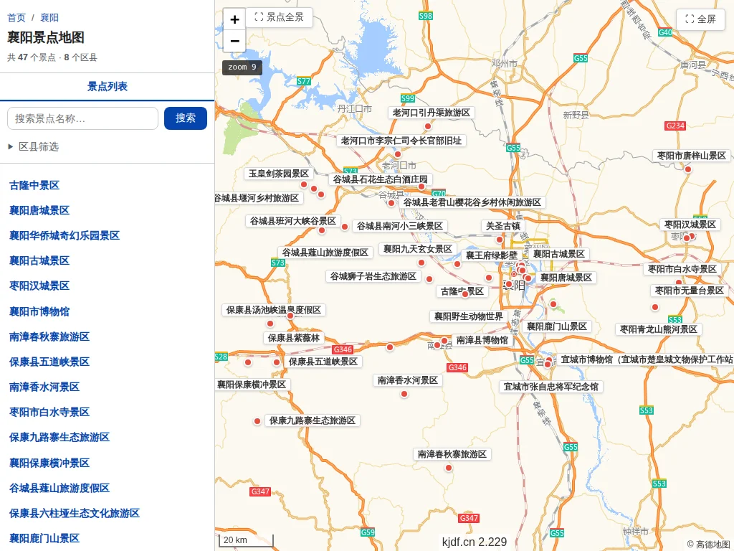Open 保康县六柱垭生态文化旅游区 in the list

[75, 513]
